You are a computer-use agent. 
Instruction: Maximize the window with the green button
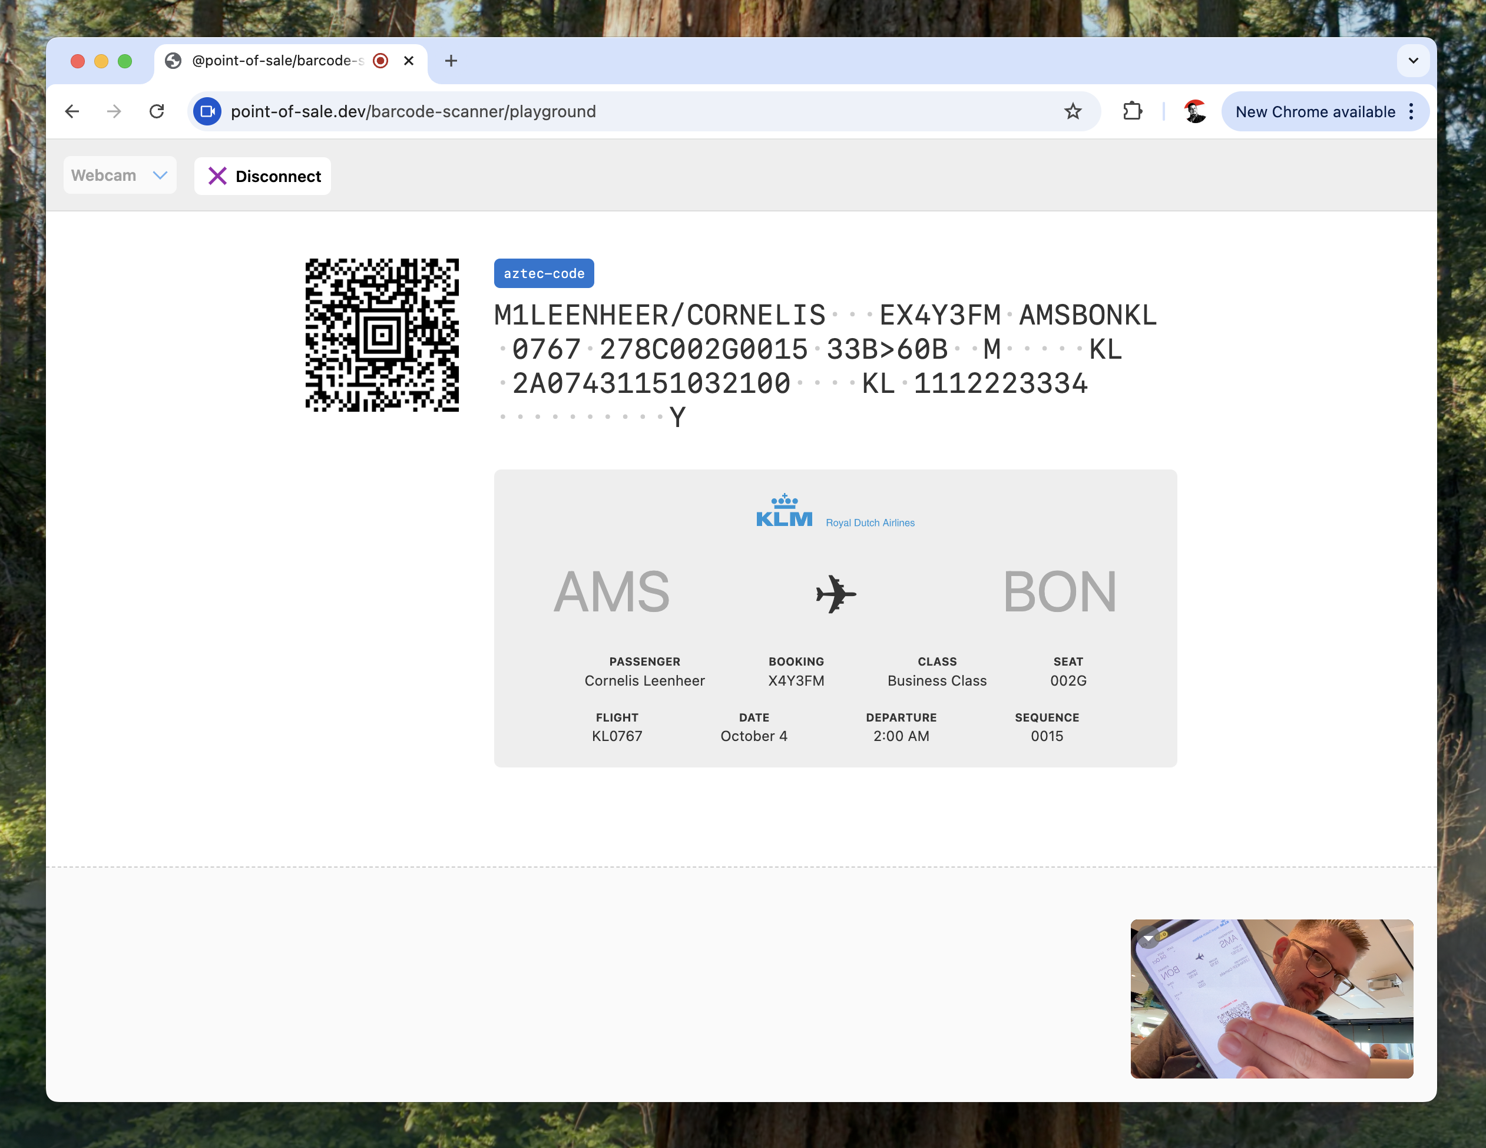coord(124,61)
